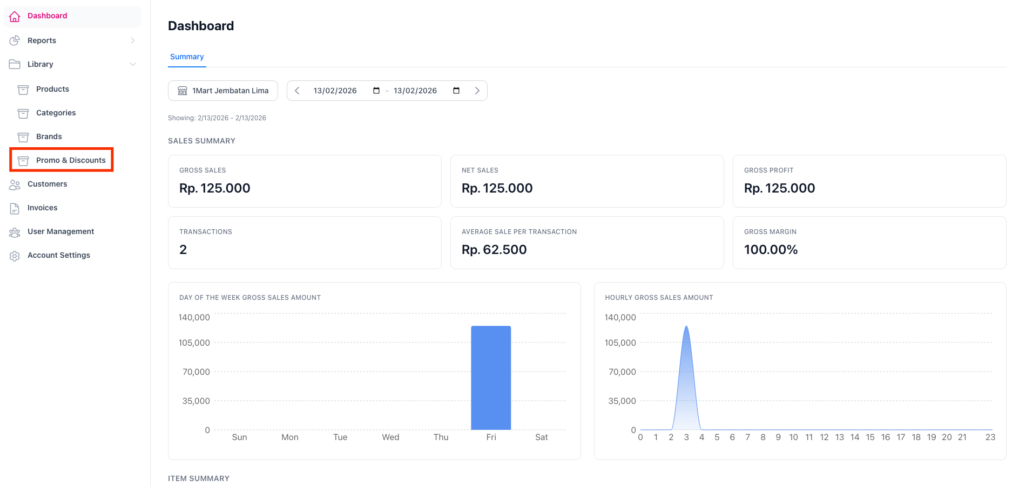Click the Friday bar in weekly chart

491,378
